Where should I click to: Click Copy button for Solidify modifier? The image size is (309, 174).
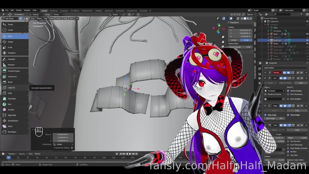coord(297,130)
